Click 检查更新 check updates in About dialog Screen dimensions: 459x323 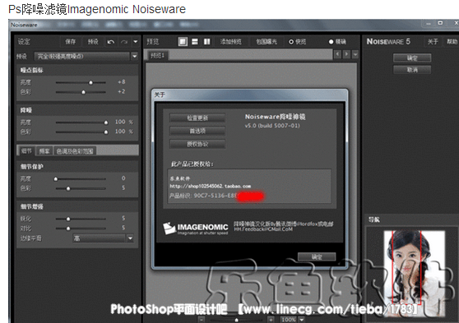(197, 118)
